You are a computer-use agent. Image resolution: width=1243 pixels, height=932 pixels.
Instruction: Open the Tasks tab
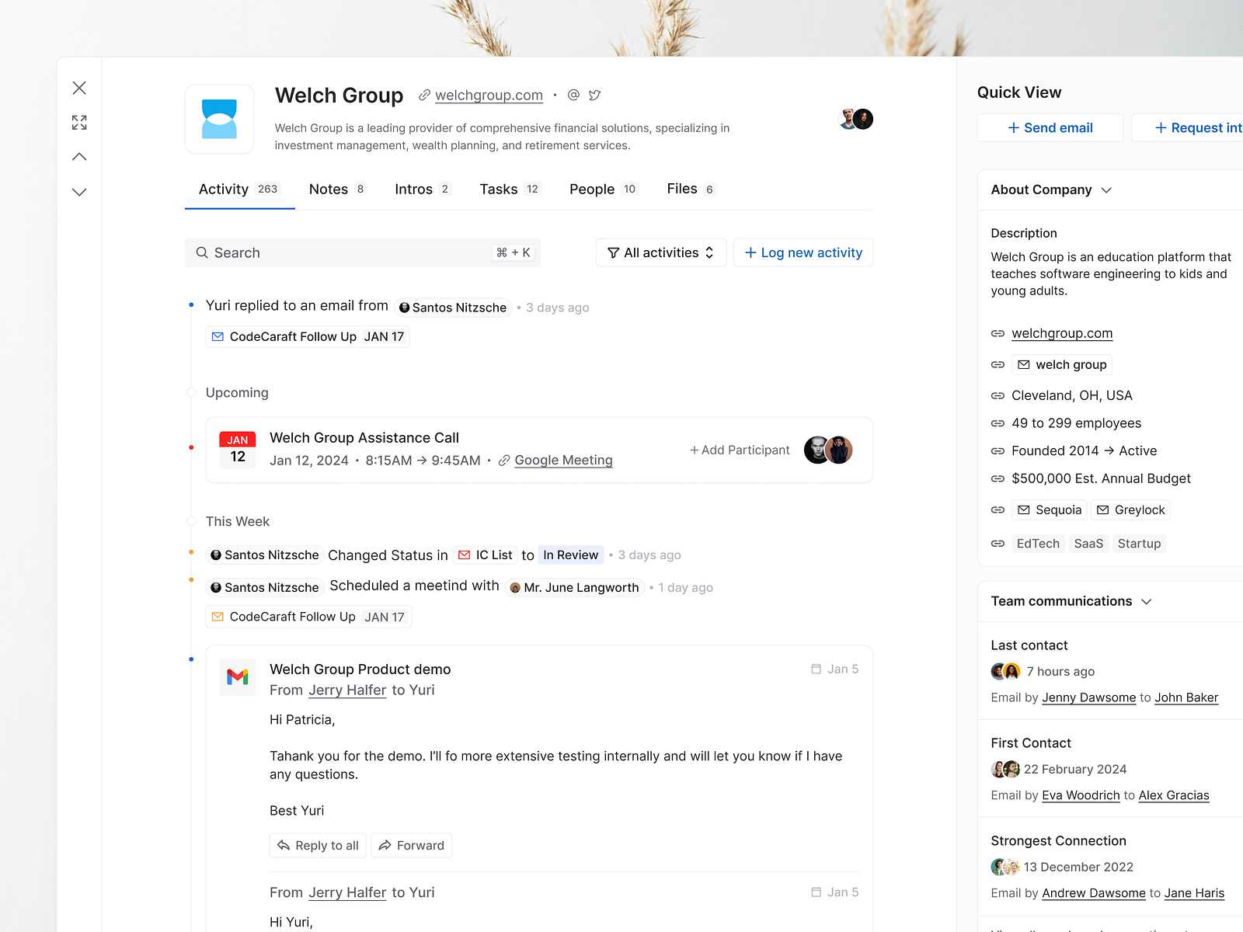point(510,189)
